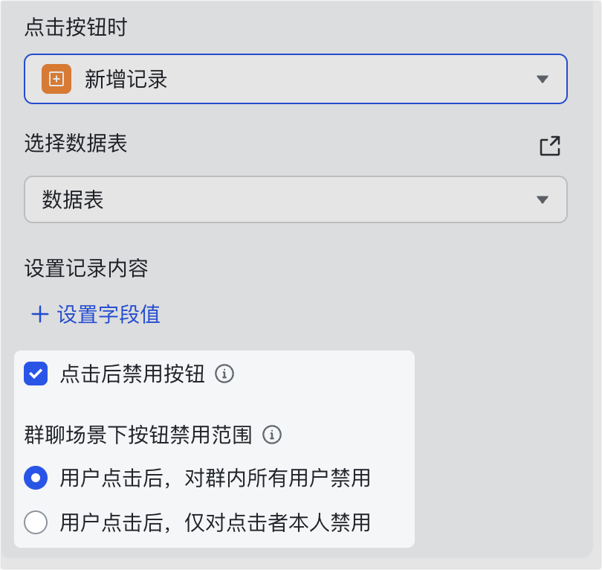Expand the 数据表 dropdown arrow

coord(543,199)
